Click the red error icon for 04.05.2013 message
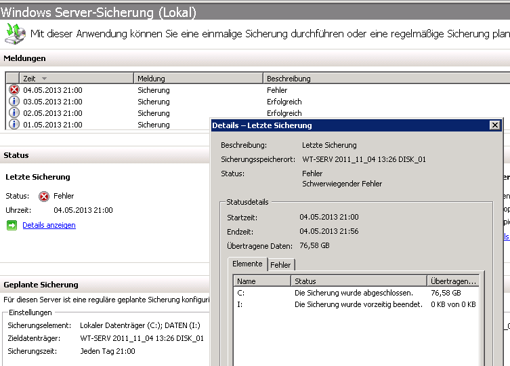Screen dimensions: 510x366 (14, 89)
